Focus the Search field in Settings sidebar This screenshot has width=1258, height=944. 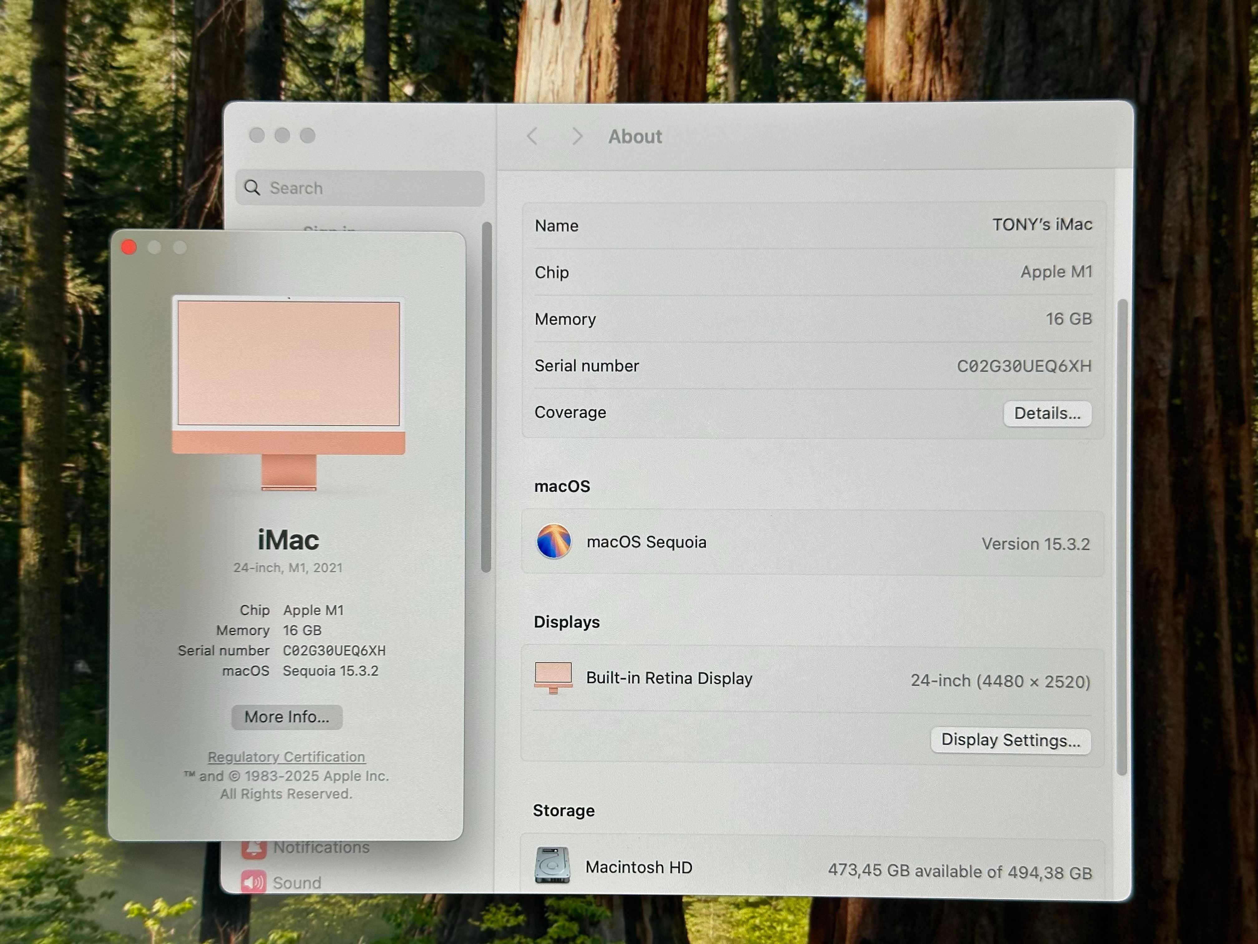point(360,188)
